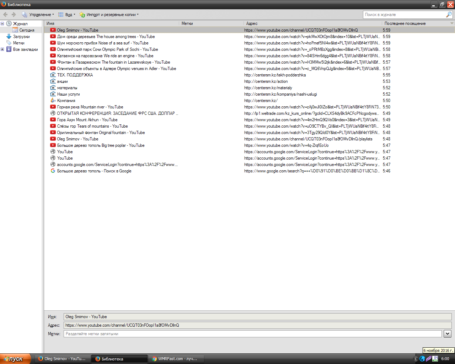Click the YouTube icon of Большое дерево тополь Big tree row
The width and height of the screenshot is (455, 364).
(x=53, y=145)
